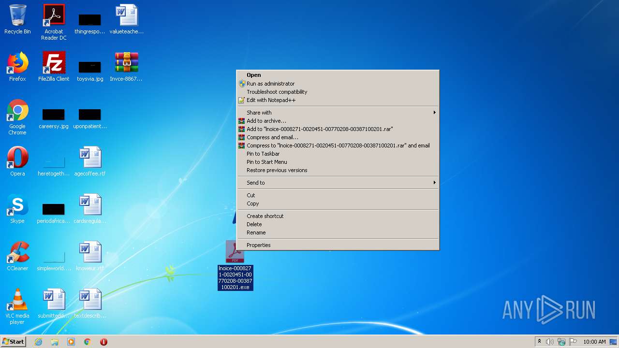Screen dimensions: 619x348
Task: Launch Internet Explorer from taskbar
Action: [x=38, y=342]
